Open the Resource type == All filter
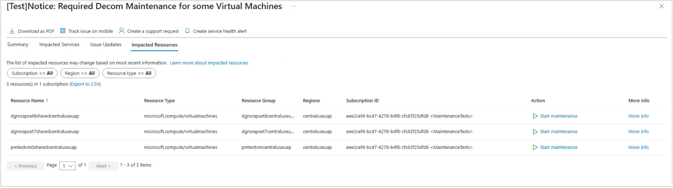673x188 pixels. pos(129,73)
